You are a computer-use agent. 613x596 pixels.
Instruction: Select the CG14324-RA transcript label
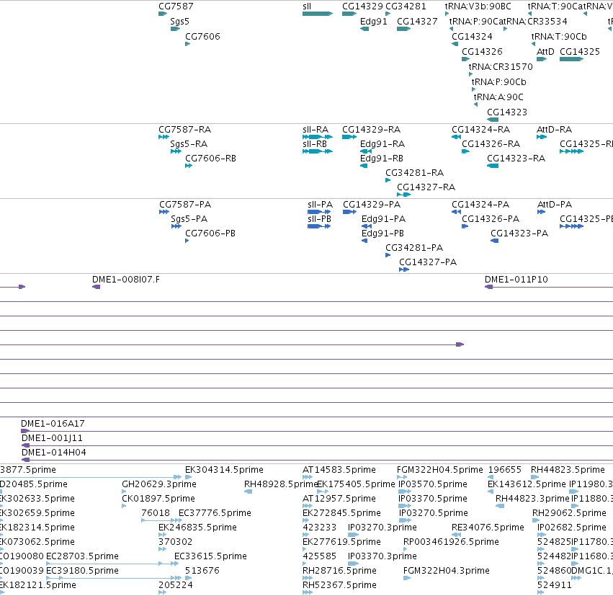[481, 130]
